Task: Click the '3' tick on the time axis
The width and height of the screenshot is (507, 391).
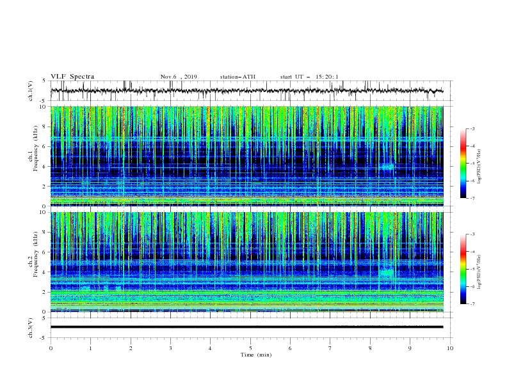Action: [170, 348]
